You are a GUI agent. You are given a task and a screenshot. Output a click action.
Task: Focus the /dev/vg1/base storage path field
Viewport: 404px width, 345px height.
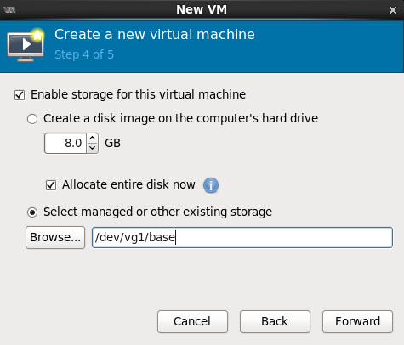tap(242, 237)
